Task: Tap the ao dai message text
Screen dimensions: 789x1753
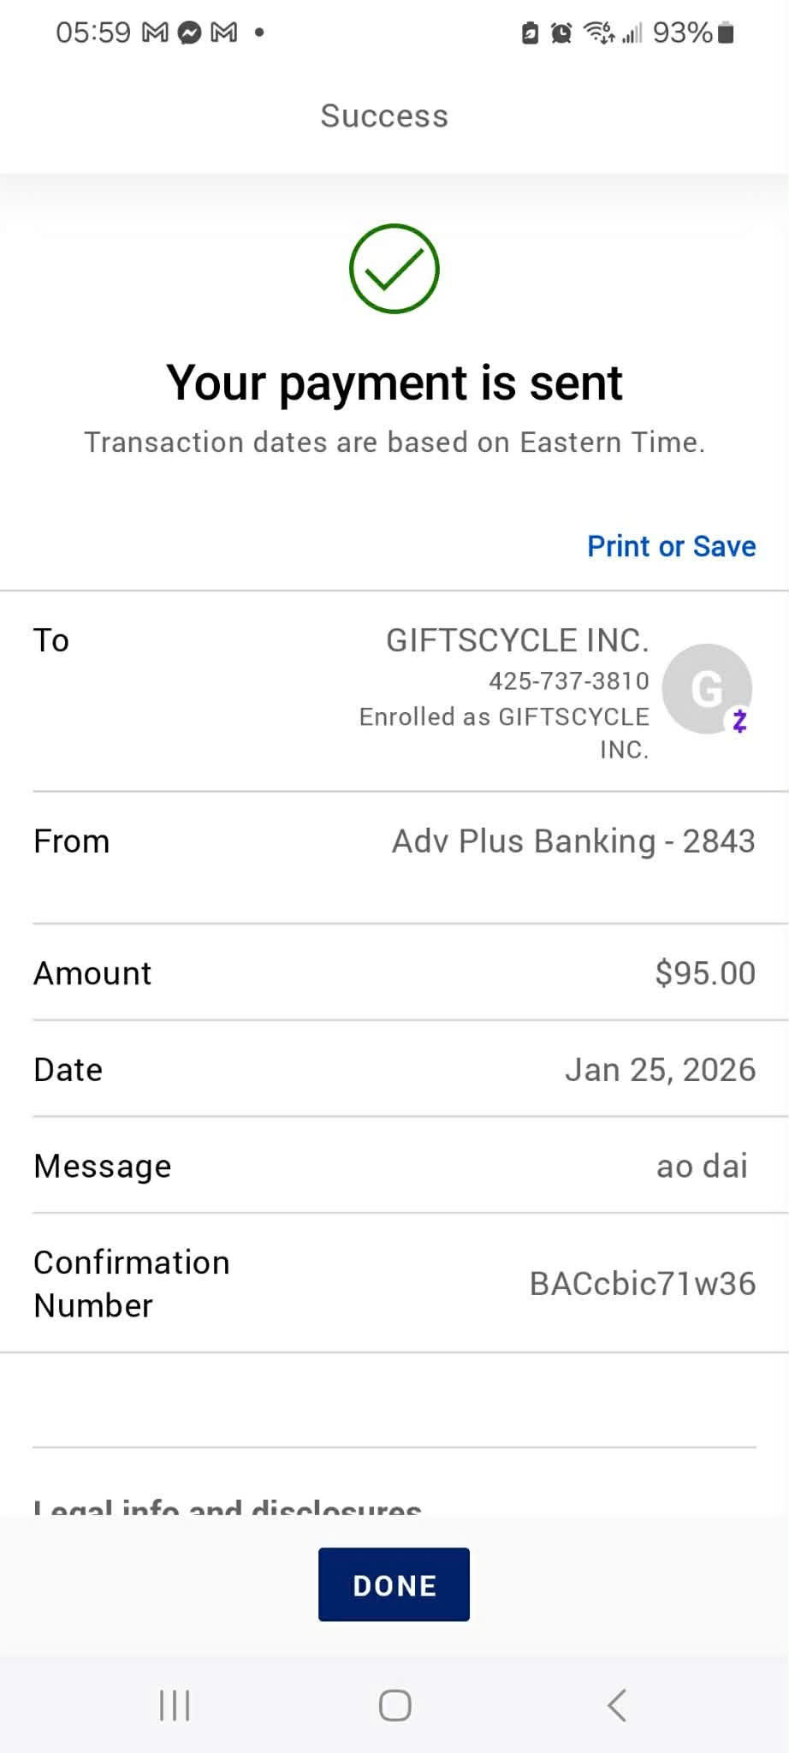Action: (x=702, y=1166)
